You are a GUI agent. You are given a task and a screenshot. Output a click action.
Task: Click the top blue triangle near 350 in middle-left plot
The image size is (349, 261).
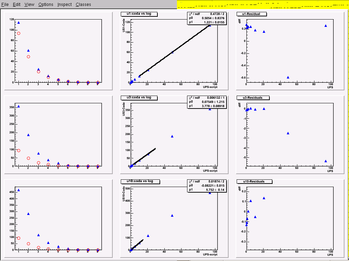19,106
